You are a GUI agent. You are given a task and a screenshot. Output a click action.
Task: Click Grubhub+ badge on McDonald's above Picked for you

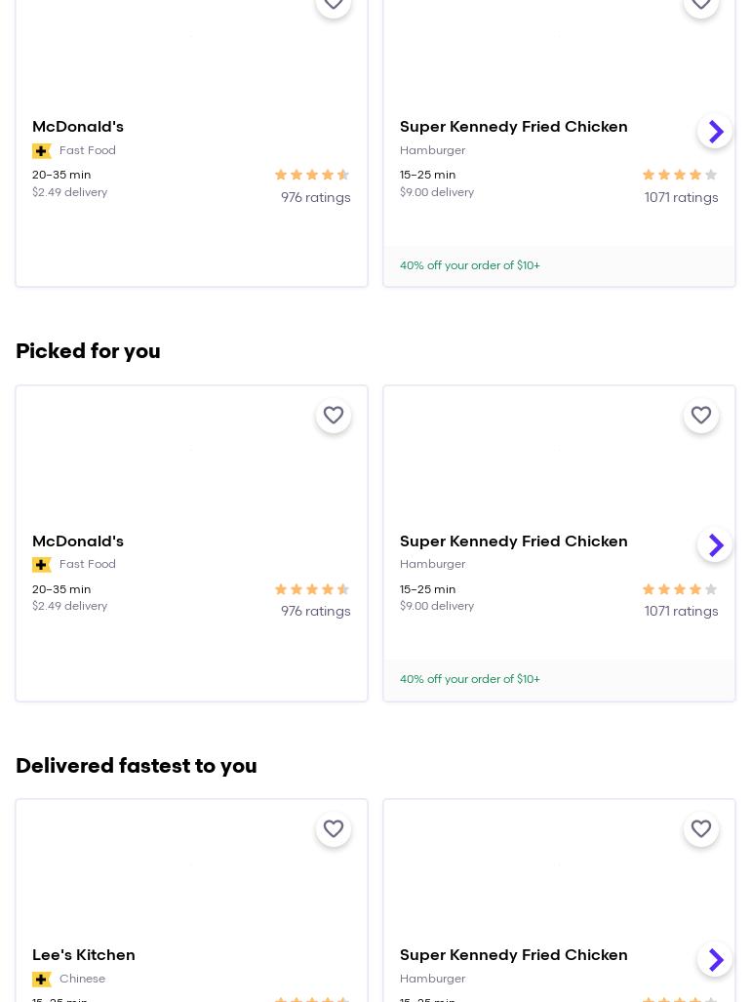pos(42,151)
